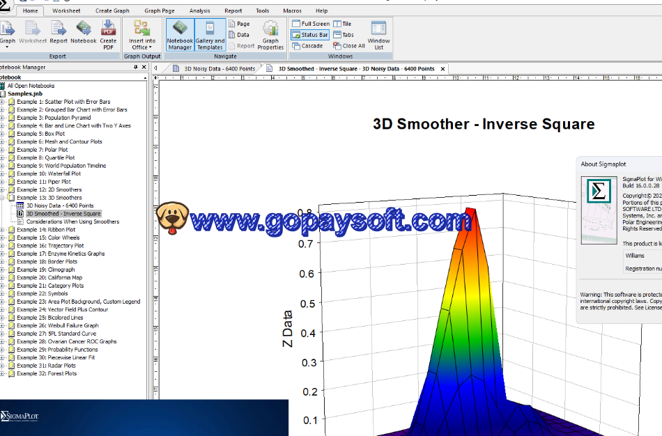The height and width of the screenshot is (436, 662).
Task: Click the 3D Smoothed - Inverse Square tab
Action: [356, 69]
